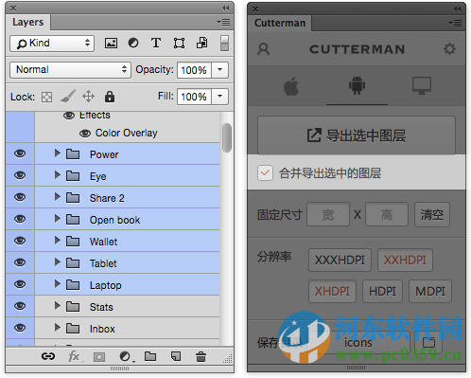Expand the Stats group

point(57,306)
